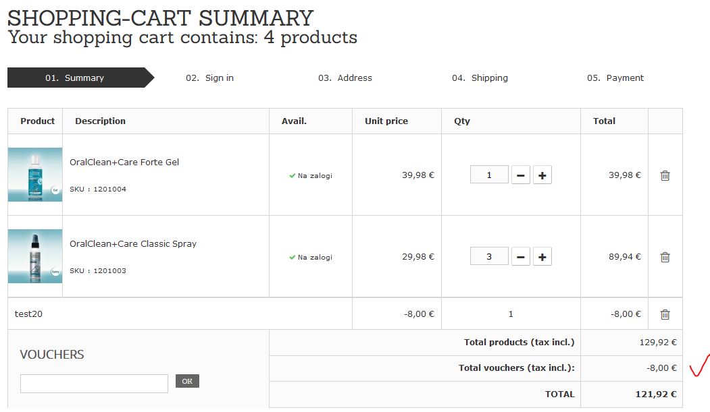The width and height of the screenshot is (710, 412).
Task: Go to the 05. Payment step
Action: pyautogui.click(x=615, y=78)
